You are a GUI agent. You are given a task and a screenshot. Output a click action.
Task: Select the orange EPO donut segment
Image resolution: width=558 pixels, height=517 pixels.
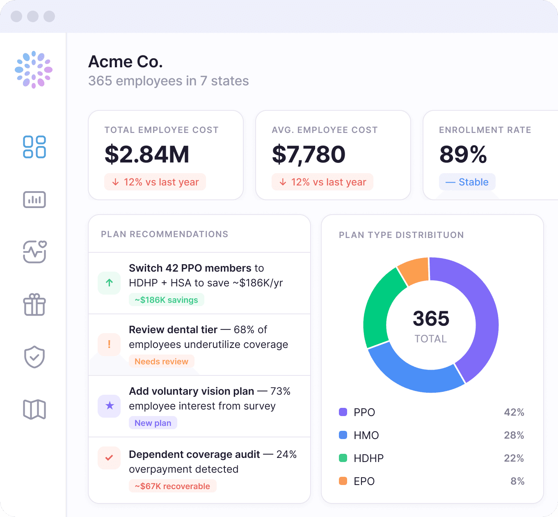tap(415, 271)
